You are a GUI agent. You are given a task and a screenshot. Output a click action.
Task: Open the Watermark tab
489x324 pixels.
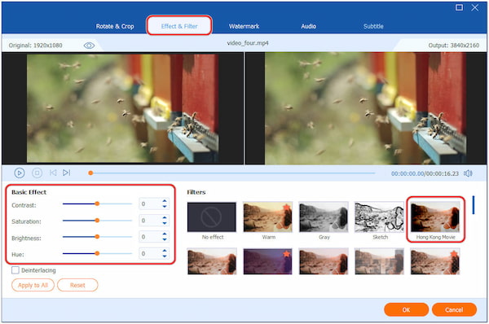(244, 26)
